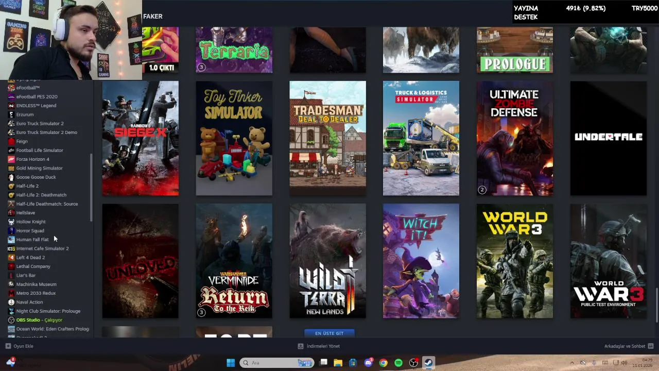Select "Euro Truck Simulator 2" in library list

point(40,124)
